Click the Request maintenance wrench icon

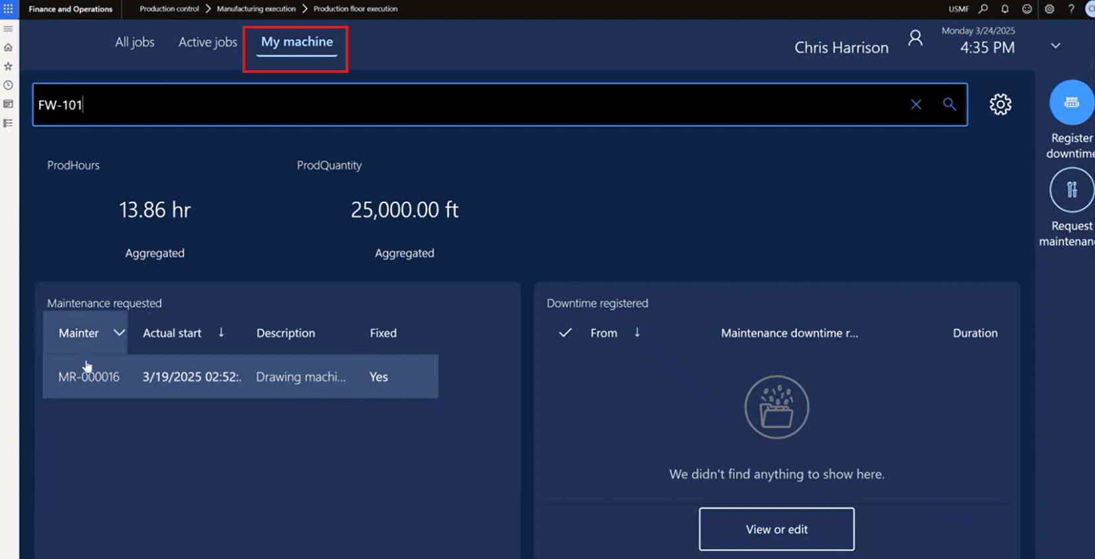pyautogui.click(x=1071, y=190)
